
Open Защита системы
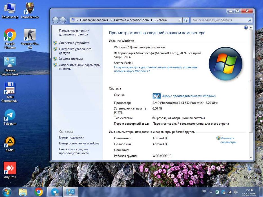71,59
